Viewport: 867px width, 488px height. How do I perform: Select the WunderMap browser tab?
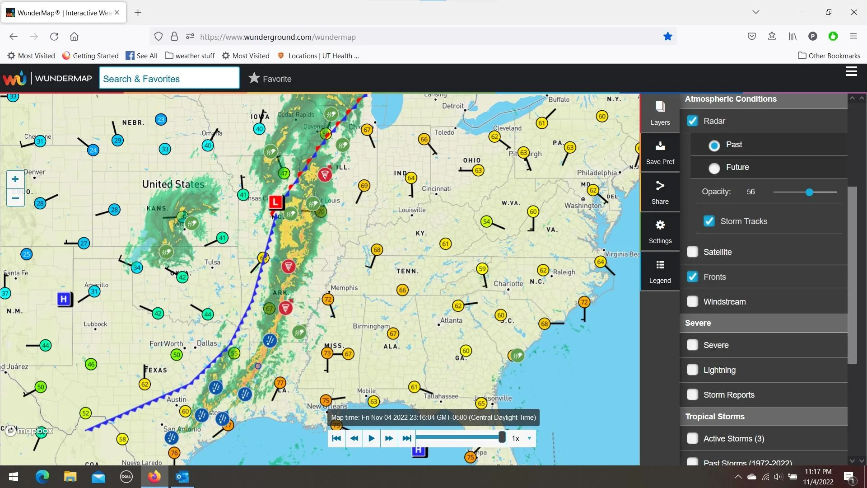(x=63, y=13)
